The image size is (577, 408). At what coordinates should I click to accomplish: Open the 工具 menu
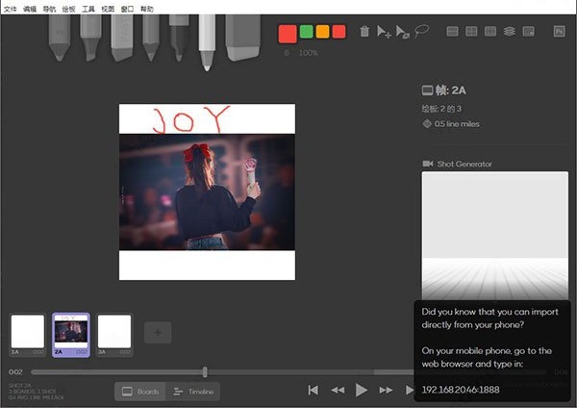pyautogui.click(x=88, y=7)
